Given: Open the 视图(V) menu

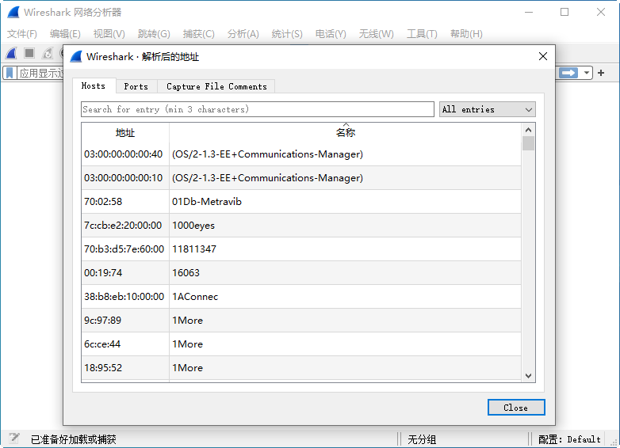Looking at the screenshot, I should (109, 34).
